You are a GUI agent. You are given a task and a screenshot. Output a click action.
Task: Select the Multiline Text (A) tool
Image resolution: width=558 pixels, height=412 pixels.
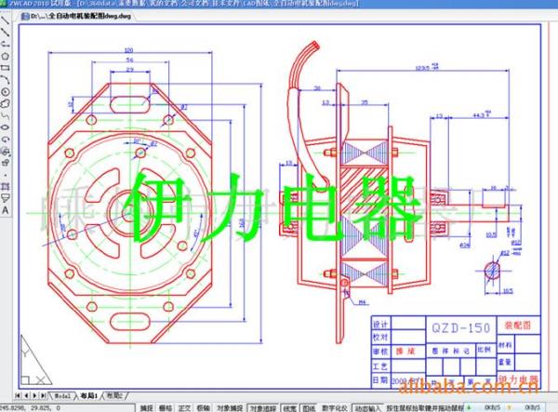pyautogui.click(x=5, y=210)
